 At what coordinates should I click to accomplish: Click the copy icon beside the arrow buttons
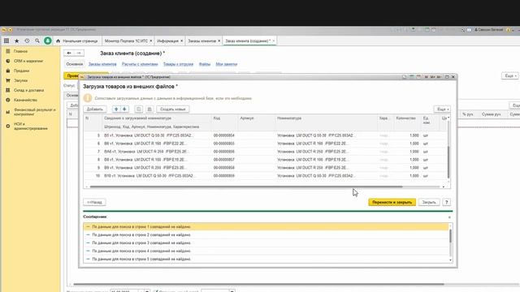tap(139, 109)
